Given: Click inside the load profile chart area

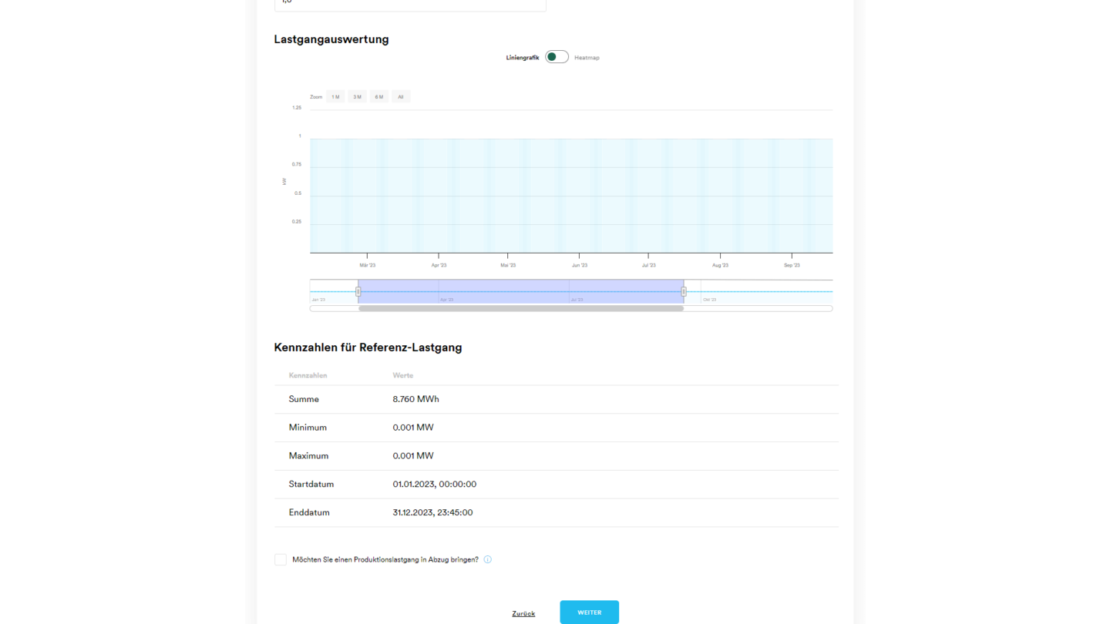Looking at the screenshot, I should 570,196.
